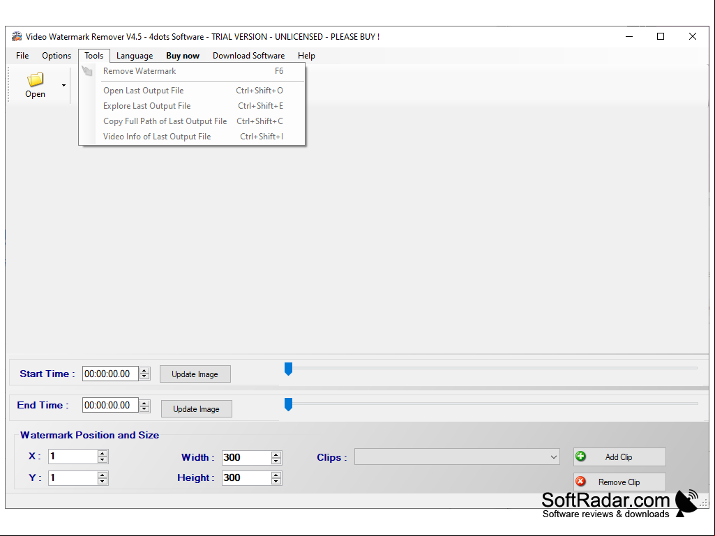Increase Width with up arrow

(276, 454)
